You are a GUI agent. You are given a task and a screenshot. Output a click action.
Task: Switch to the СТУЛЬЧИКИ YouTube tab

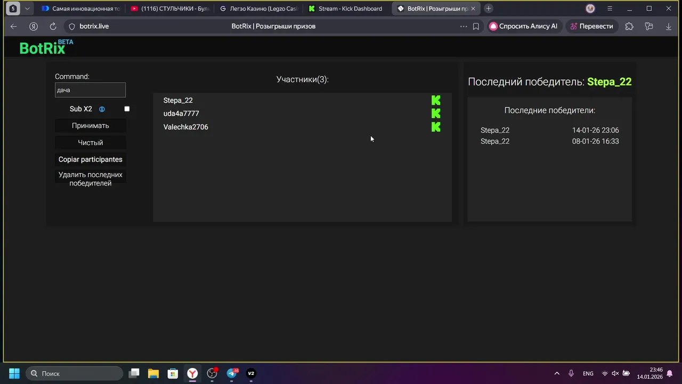point(169,9)
